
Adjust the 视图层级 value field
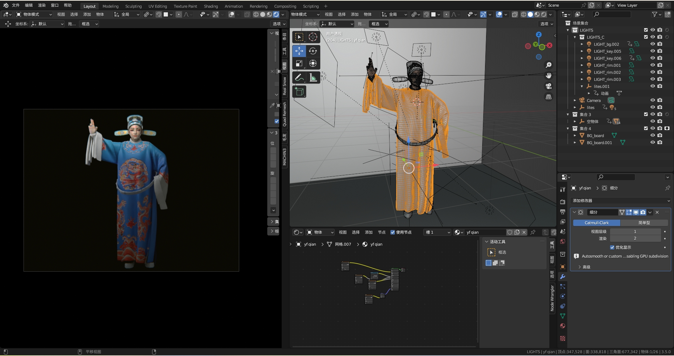click(635, 232)
